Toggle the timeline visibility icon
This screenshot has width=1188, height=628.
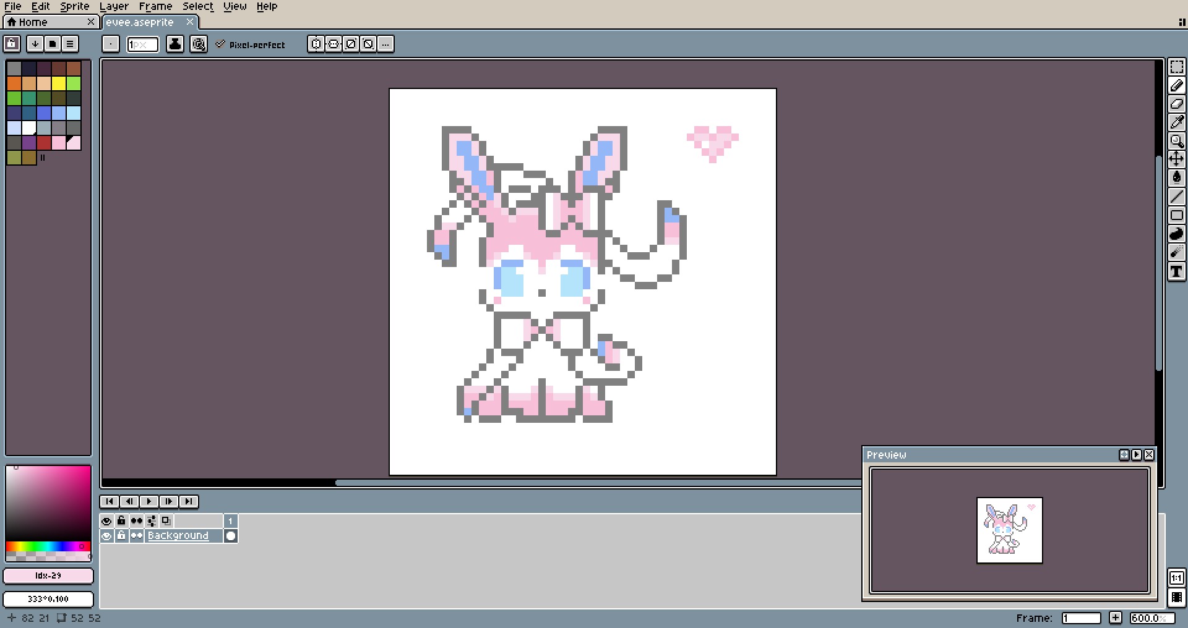point(1176,598)
